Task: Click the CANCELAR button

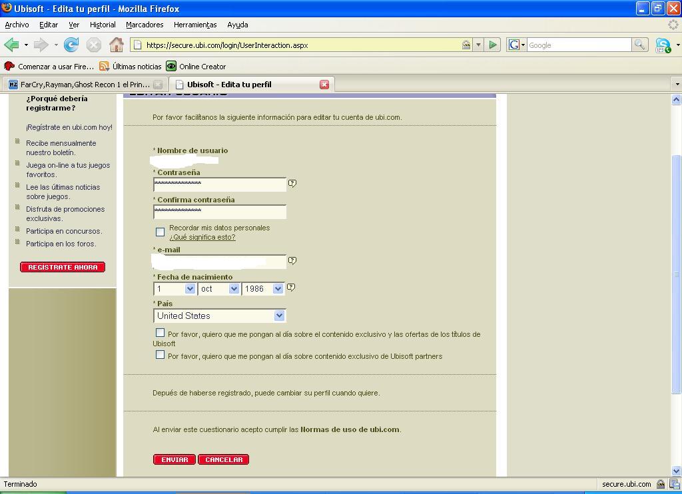Action: point(224,459)
